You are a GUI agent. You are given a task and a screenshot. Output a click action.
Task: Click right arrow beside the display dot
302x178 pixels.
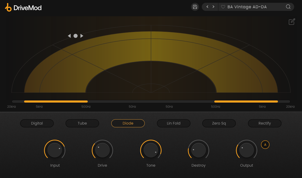click(x=82, y=36)
